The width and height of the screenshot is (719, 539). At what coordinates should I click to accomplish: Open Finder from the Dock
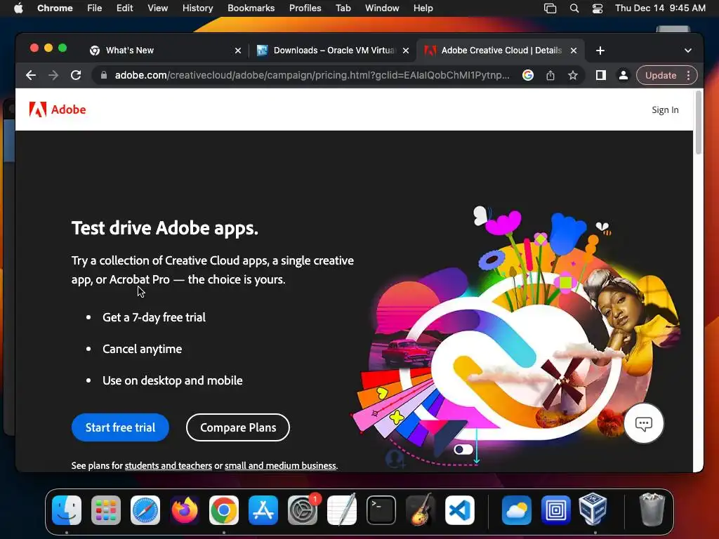[67, 510]
